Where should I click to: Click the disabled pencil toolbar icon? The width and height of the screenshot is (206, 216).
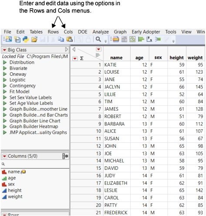166,39
